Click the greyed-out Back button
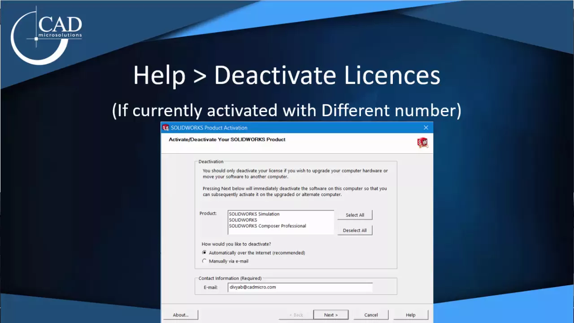 pyautogui.click(x=296, y=315)
